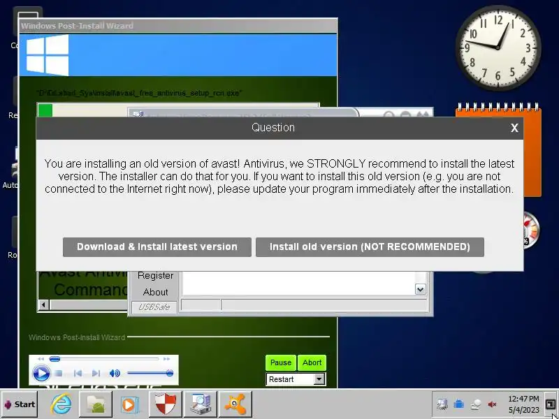Screen dimensions: 559x419
Task: Click the Windows logo in the wizard banner
Action: [x=48, y=55]
